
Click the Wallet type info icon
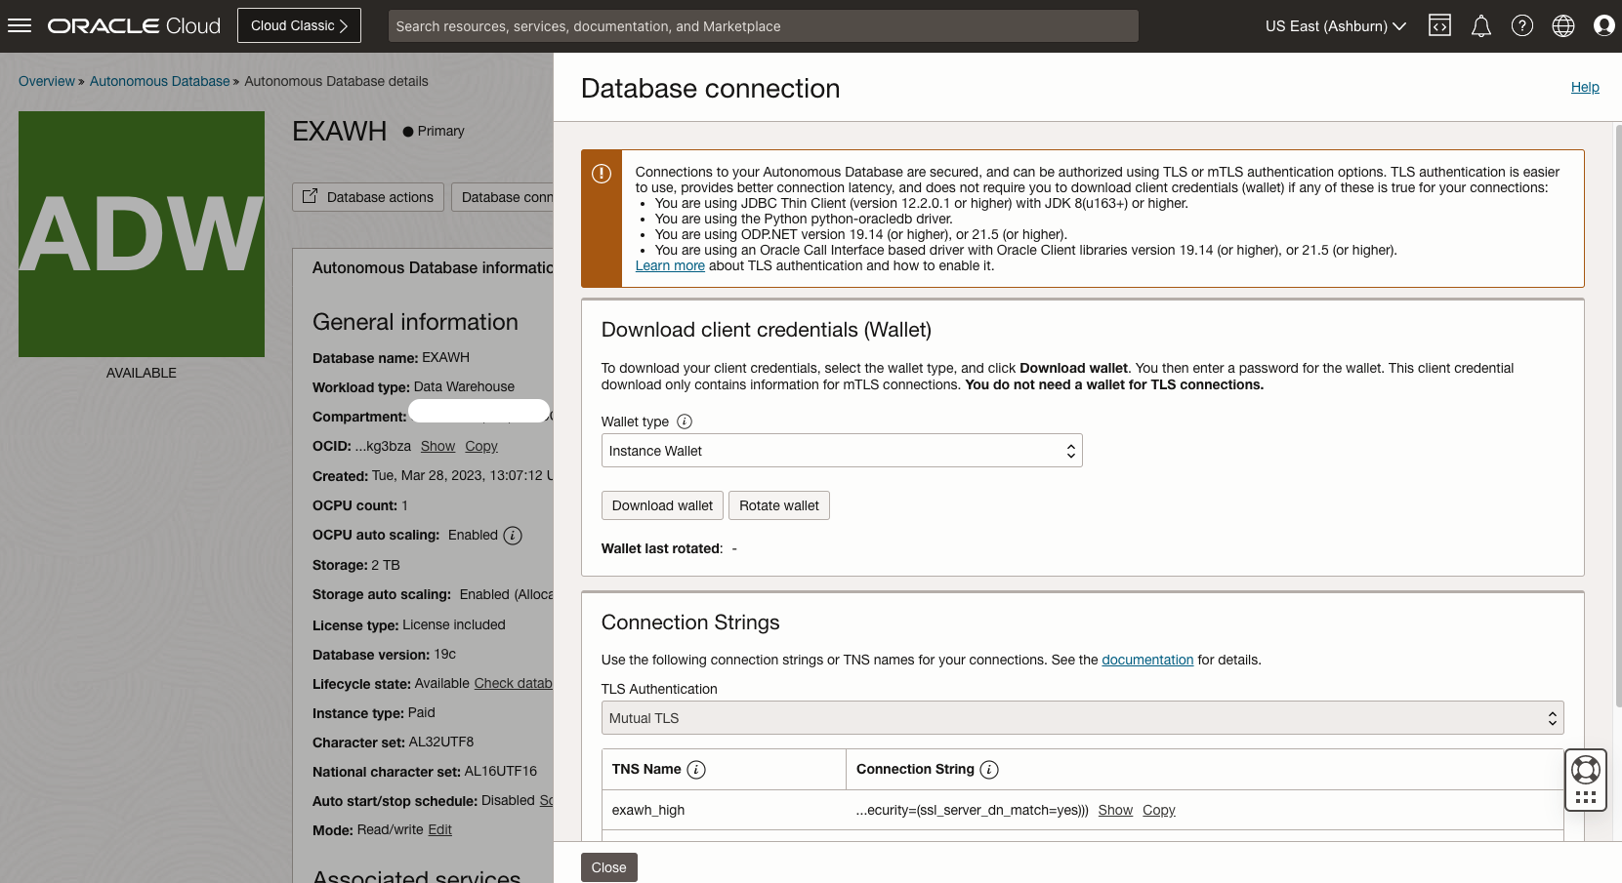pos(685,421)
